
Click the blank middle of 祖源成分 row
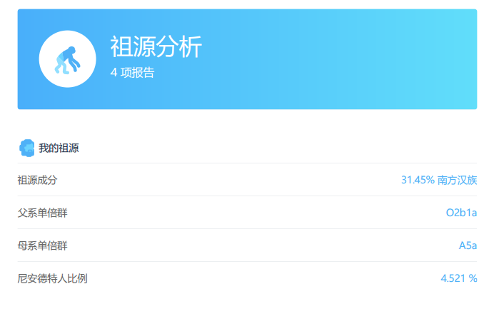229,180
